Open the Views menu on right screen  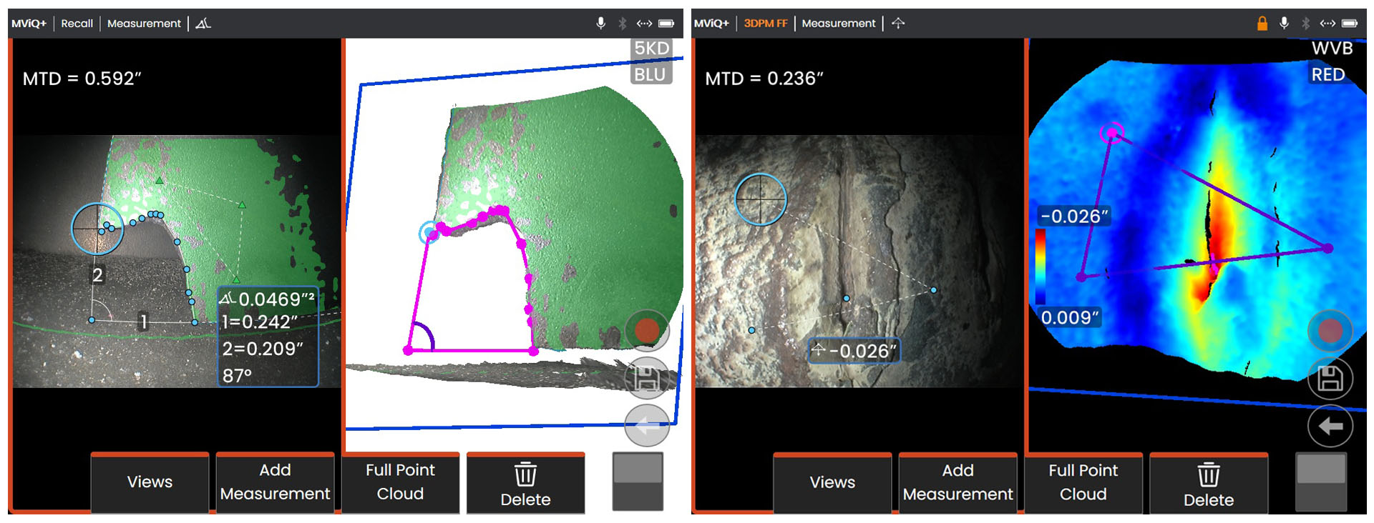(x=832, y=482)
